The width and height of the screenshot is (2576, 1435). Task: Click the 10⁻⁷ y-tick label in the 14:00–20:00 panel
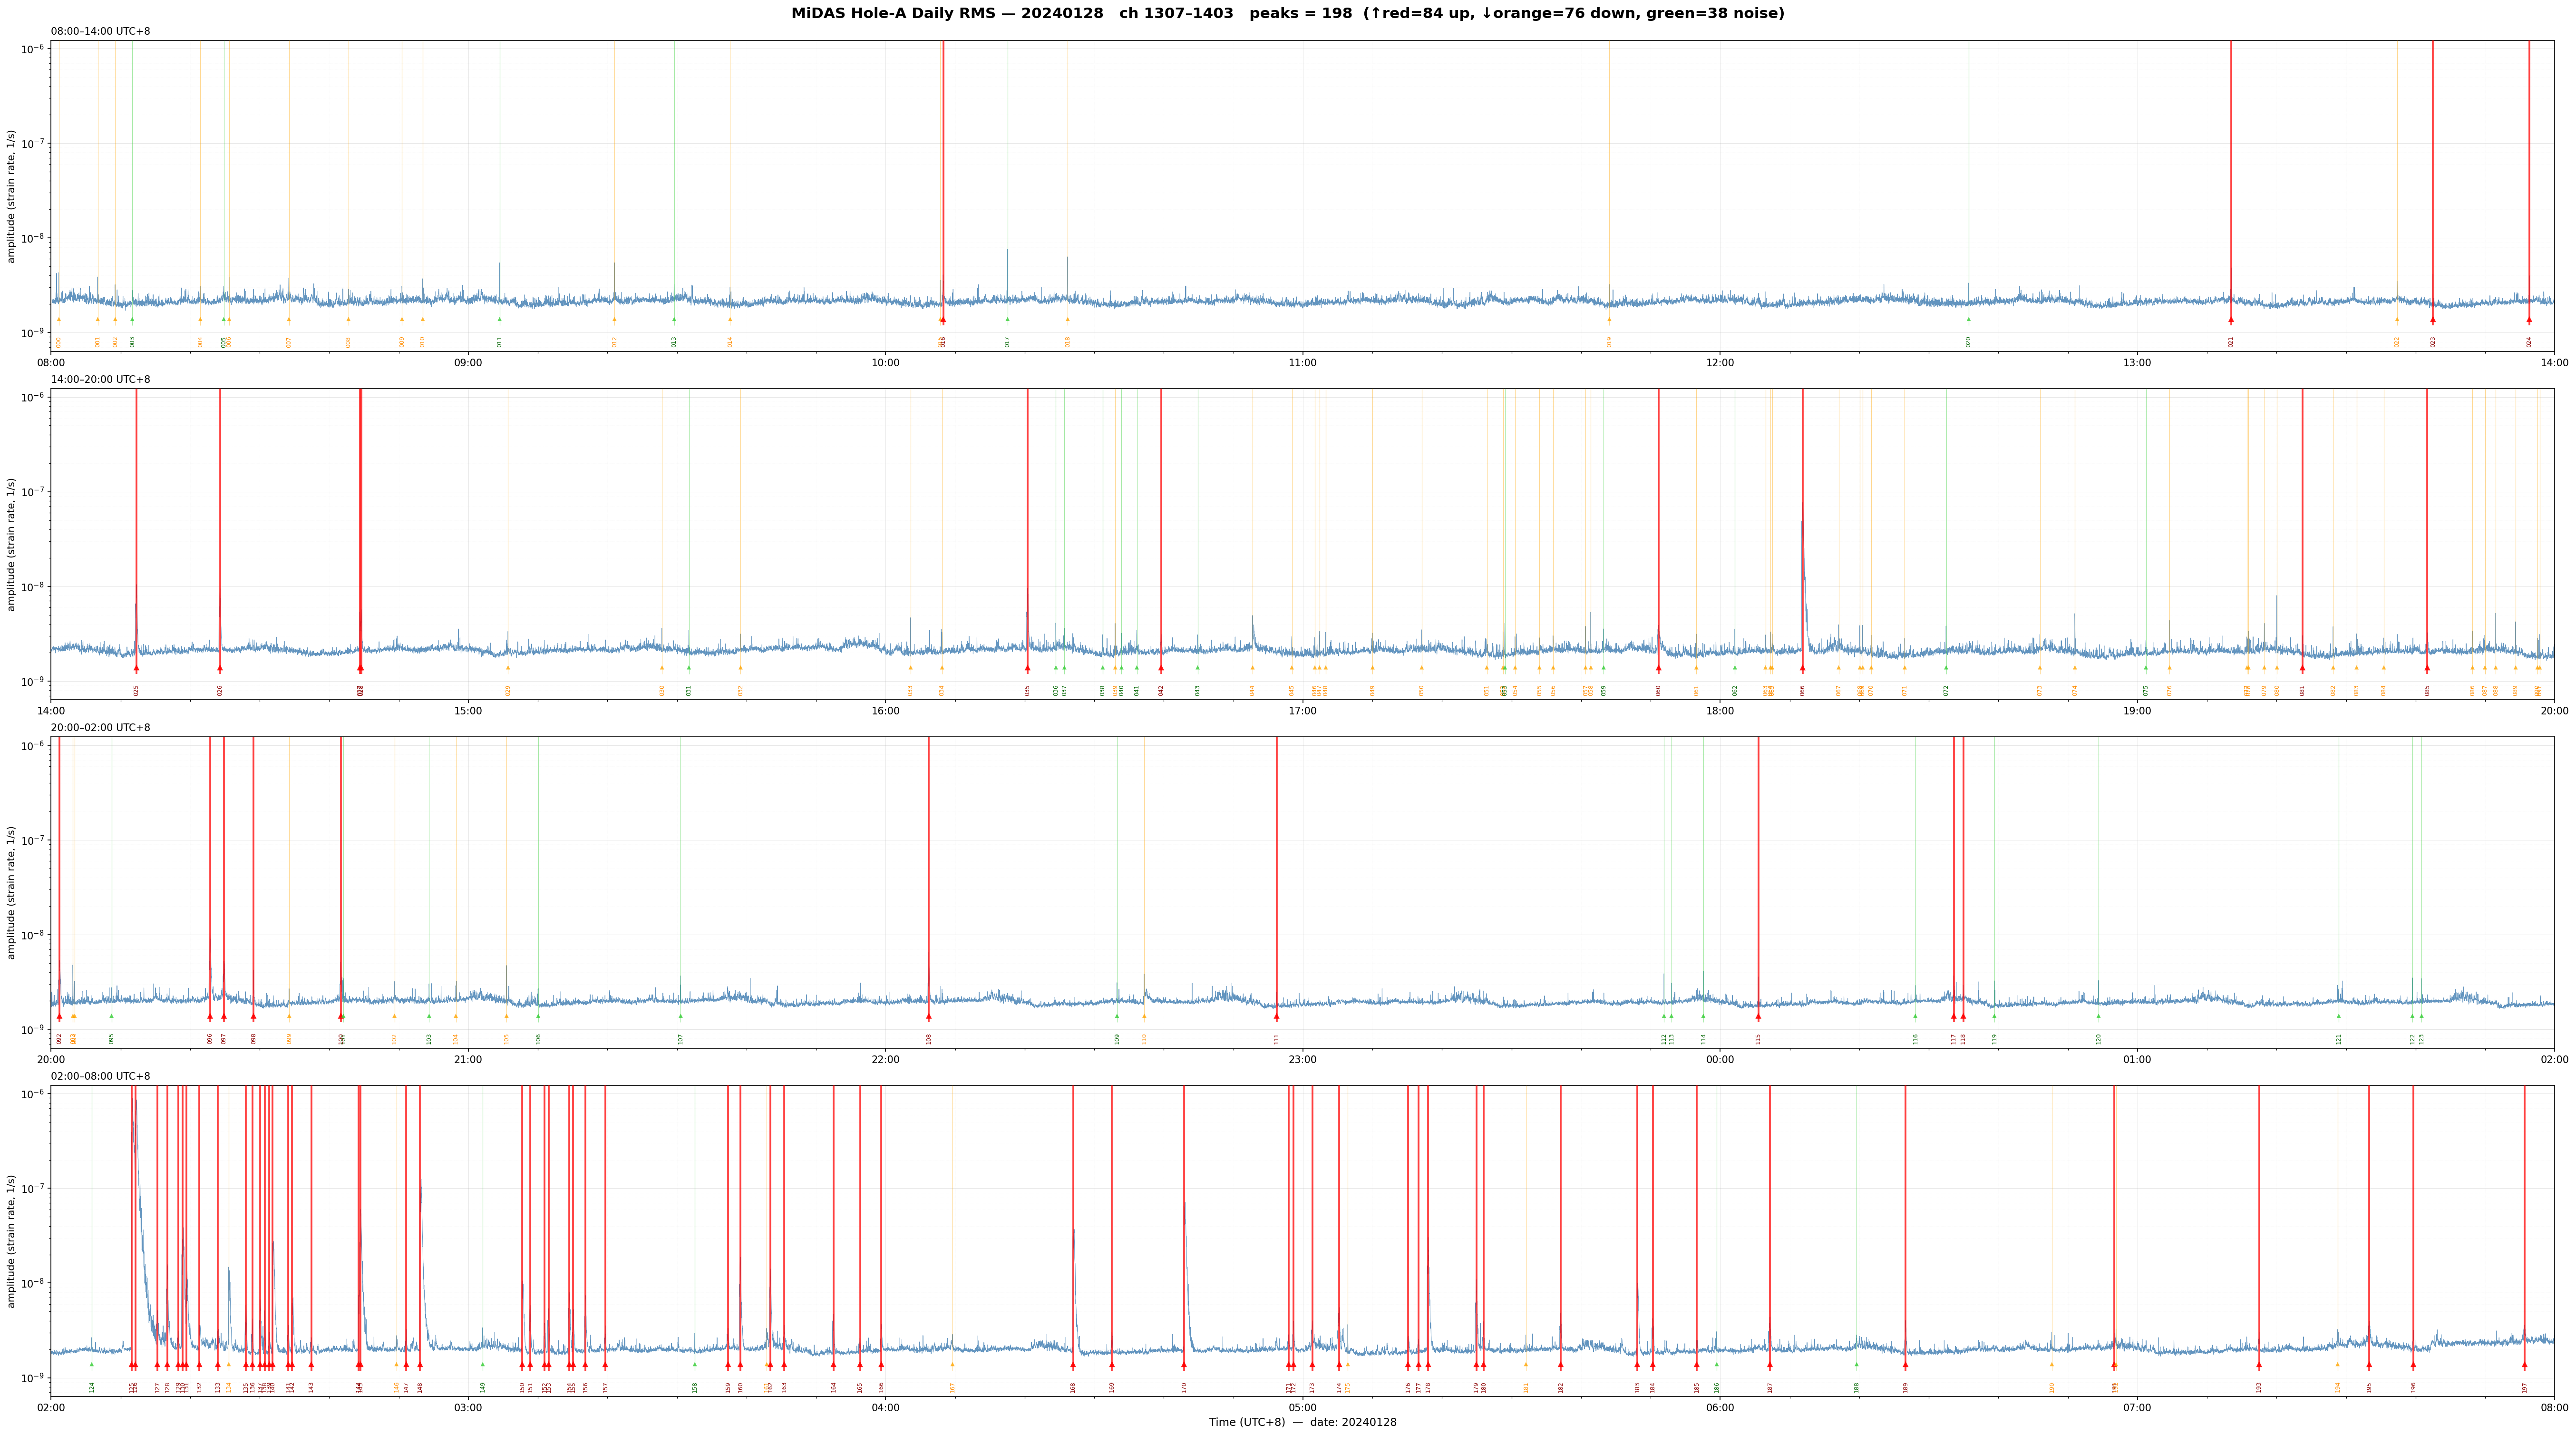tap(32, 491)
